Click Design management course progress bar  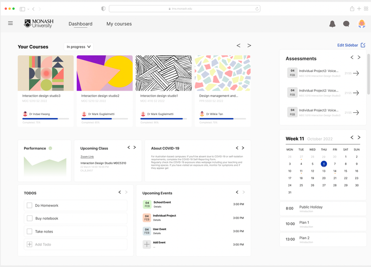point(223,119)
